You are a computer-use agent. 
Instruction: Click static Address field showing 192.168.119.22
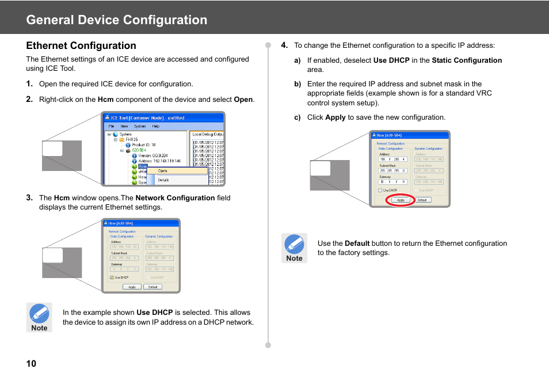tap(124, 247)
